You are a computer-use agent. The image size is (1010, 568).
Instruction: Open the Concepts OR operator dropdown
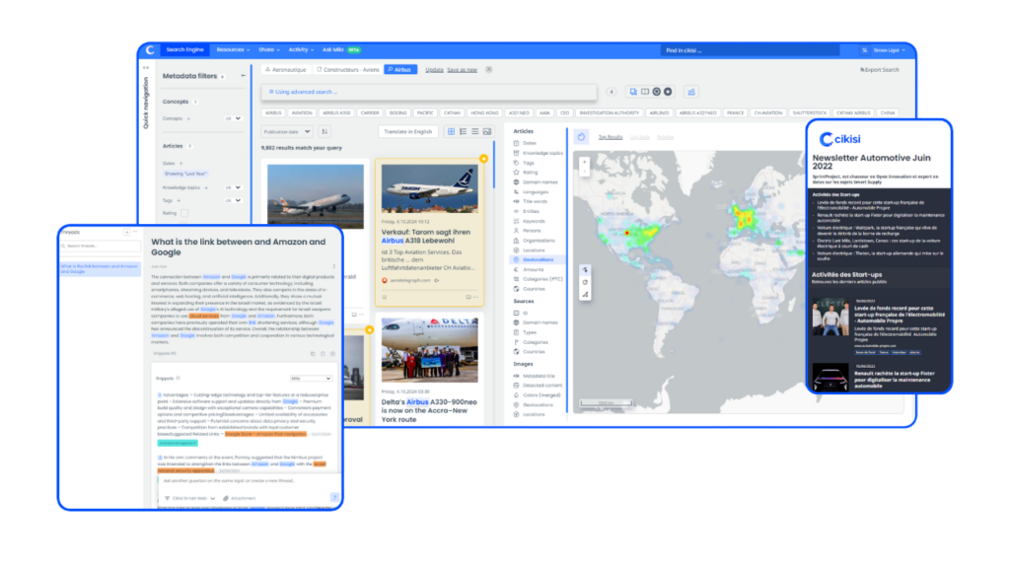[233, 118]
